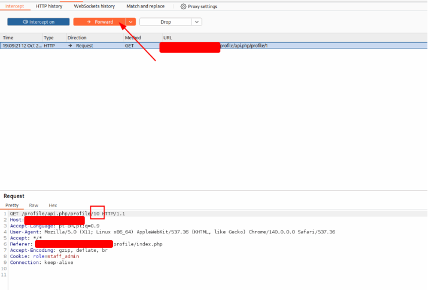Sort by the Method column header
Screen dimensions: 428x290
pos(133,38)
